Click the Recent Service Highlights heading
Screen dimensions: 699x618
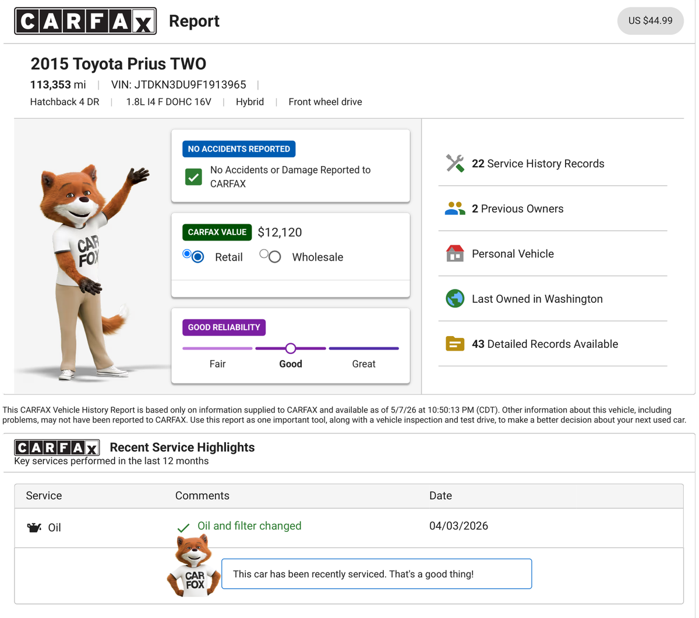coord(182,447)
